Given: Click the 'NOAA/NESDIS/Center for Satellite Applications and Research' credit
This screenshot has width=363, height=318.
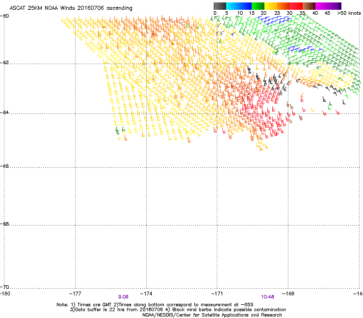Looking at the screenshot, I should tap(212, 315).
